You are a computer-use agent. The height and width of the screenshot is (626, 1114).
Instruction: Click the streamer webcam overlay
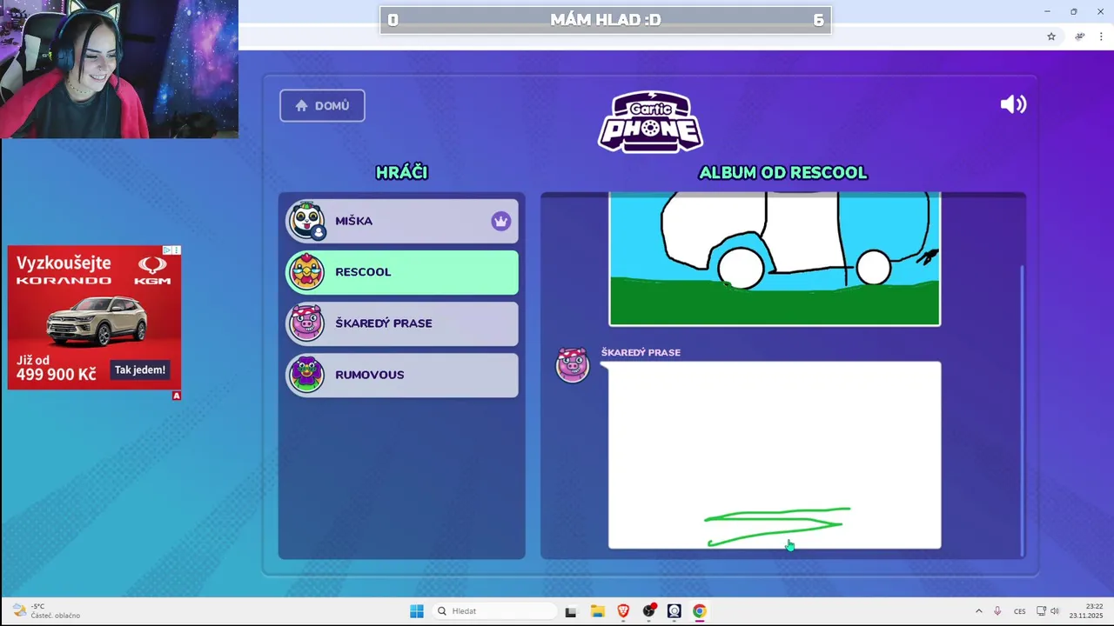coord(119,69)
